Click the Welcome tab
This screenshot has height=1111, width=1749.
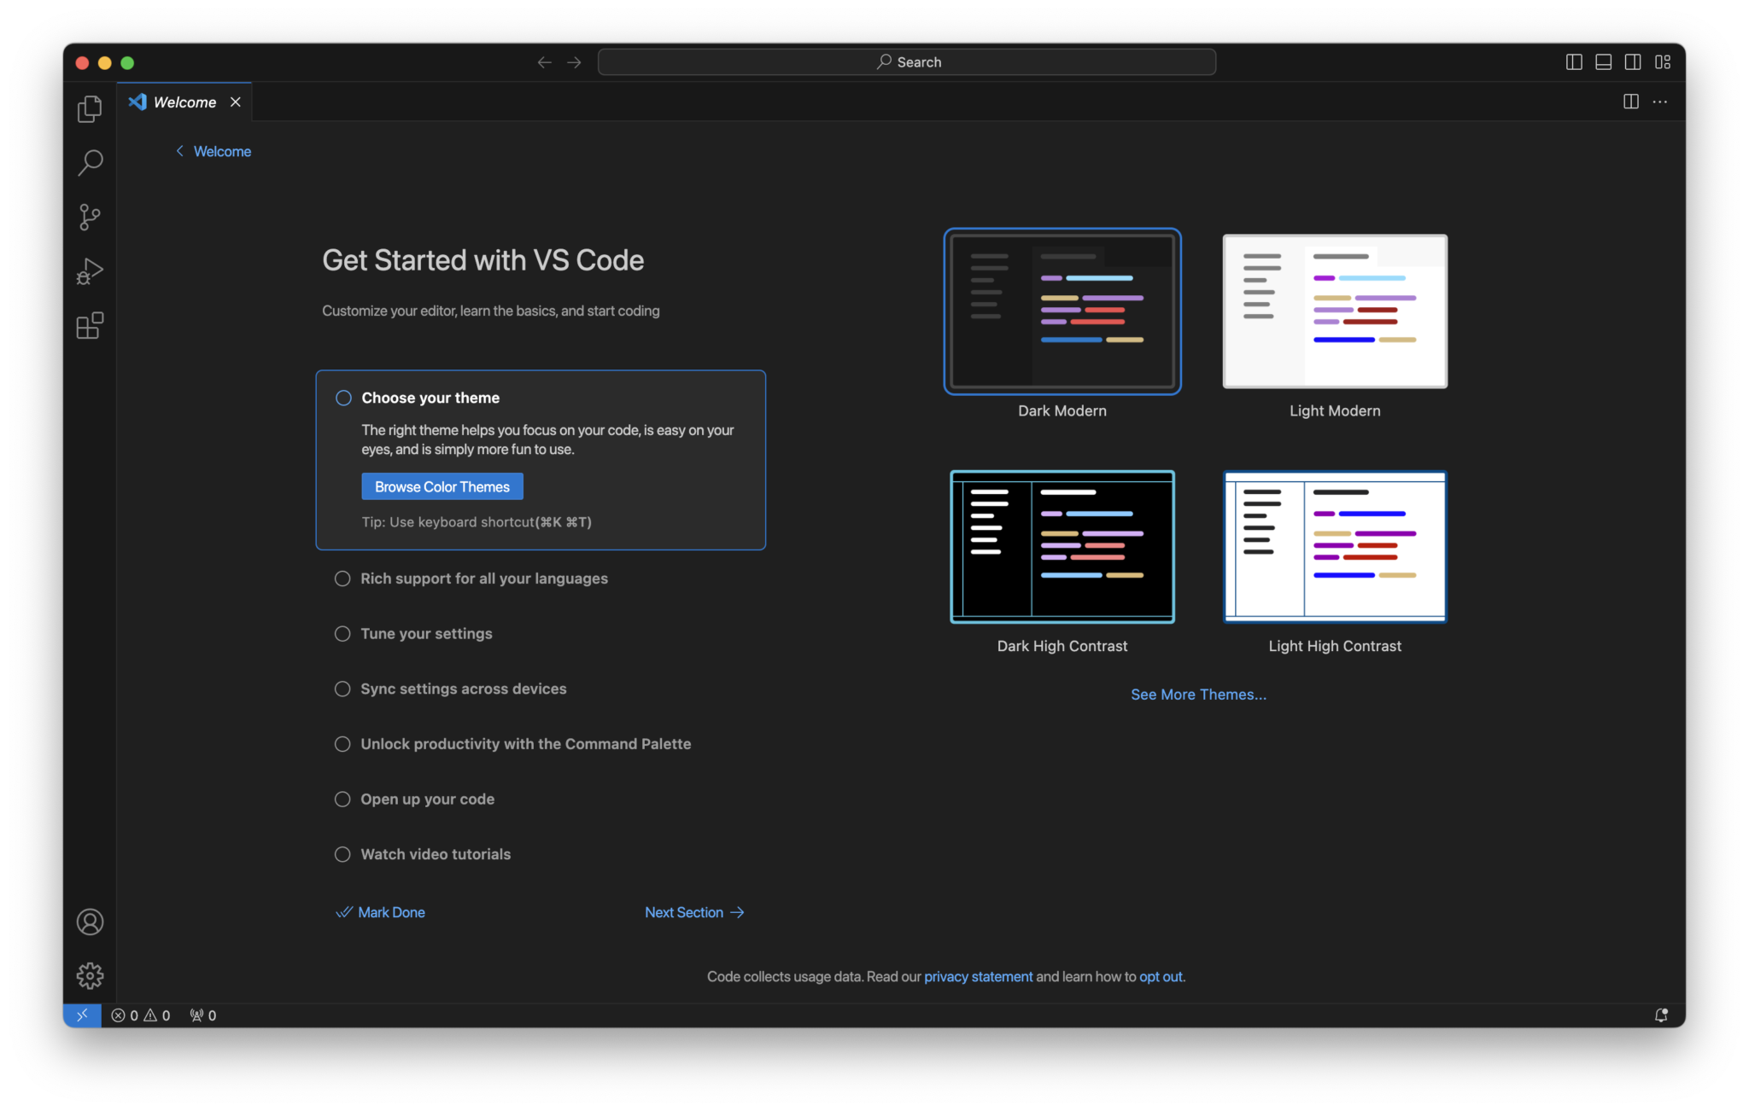[184, 102]
